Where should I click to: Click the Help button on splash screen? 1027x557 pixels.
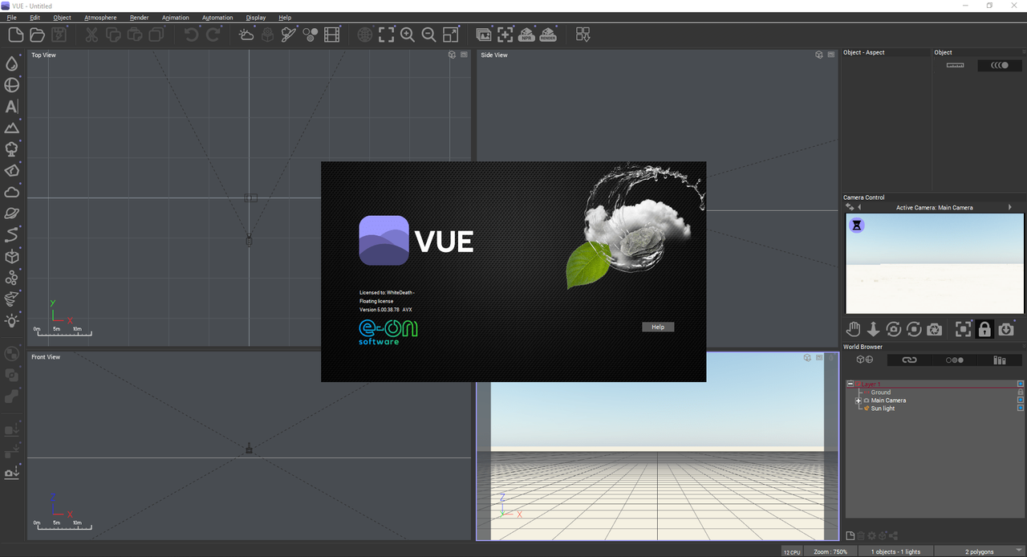point(658,327)
